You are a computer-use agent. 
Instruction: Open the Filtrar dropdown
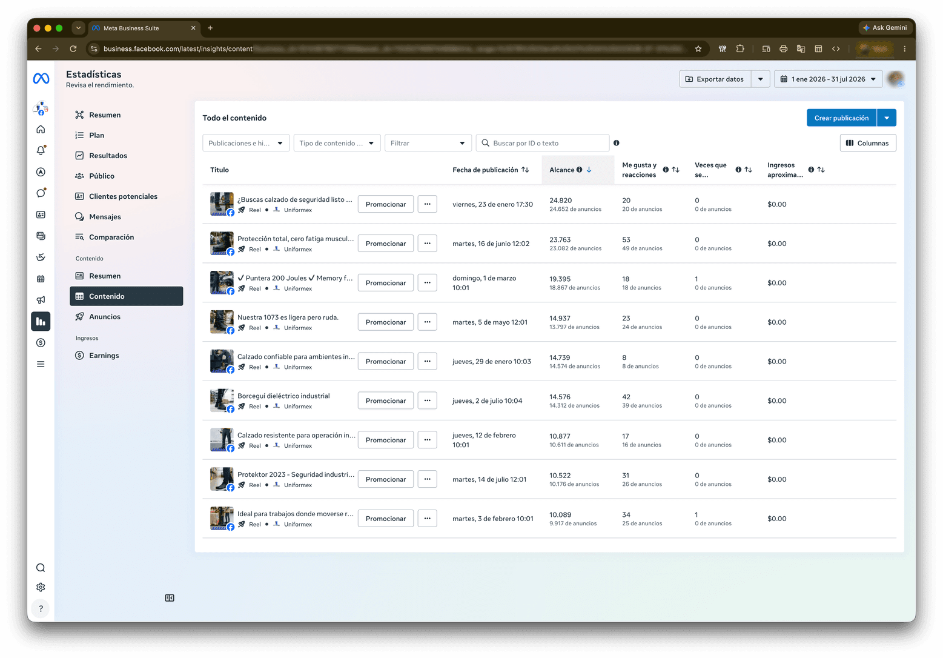[x=428, y=143]
